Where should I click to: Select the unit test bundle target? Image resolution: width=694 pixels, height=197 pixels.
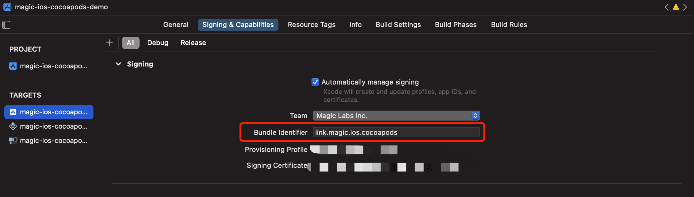tap(49, 126)
